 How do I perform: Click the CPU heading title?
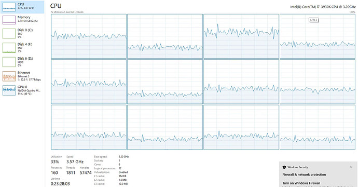click(x=56, y=6)
